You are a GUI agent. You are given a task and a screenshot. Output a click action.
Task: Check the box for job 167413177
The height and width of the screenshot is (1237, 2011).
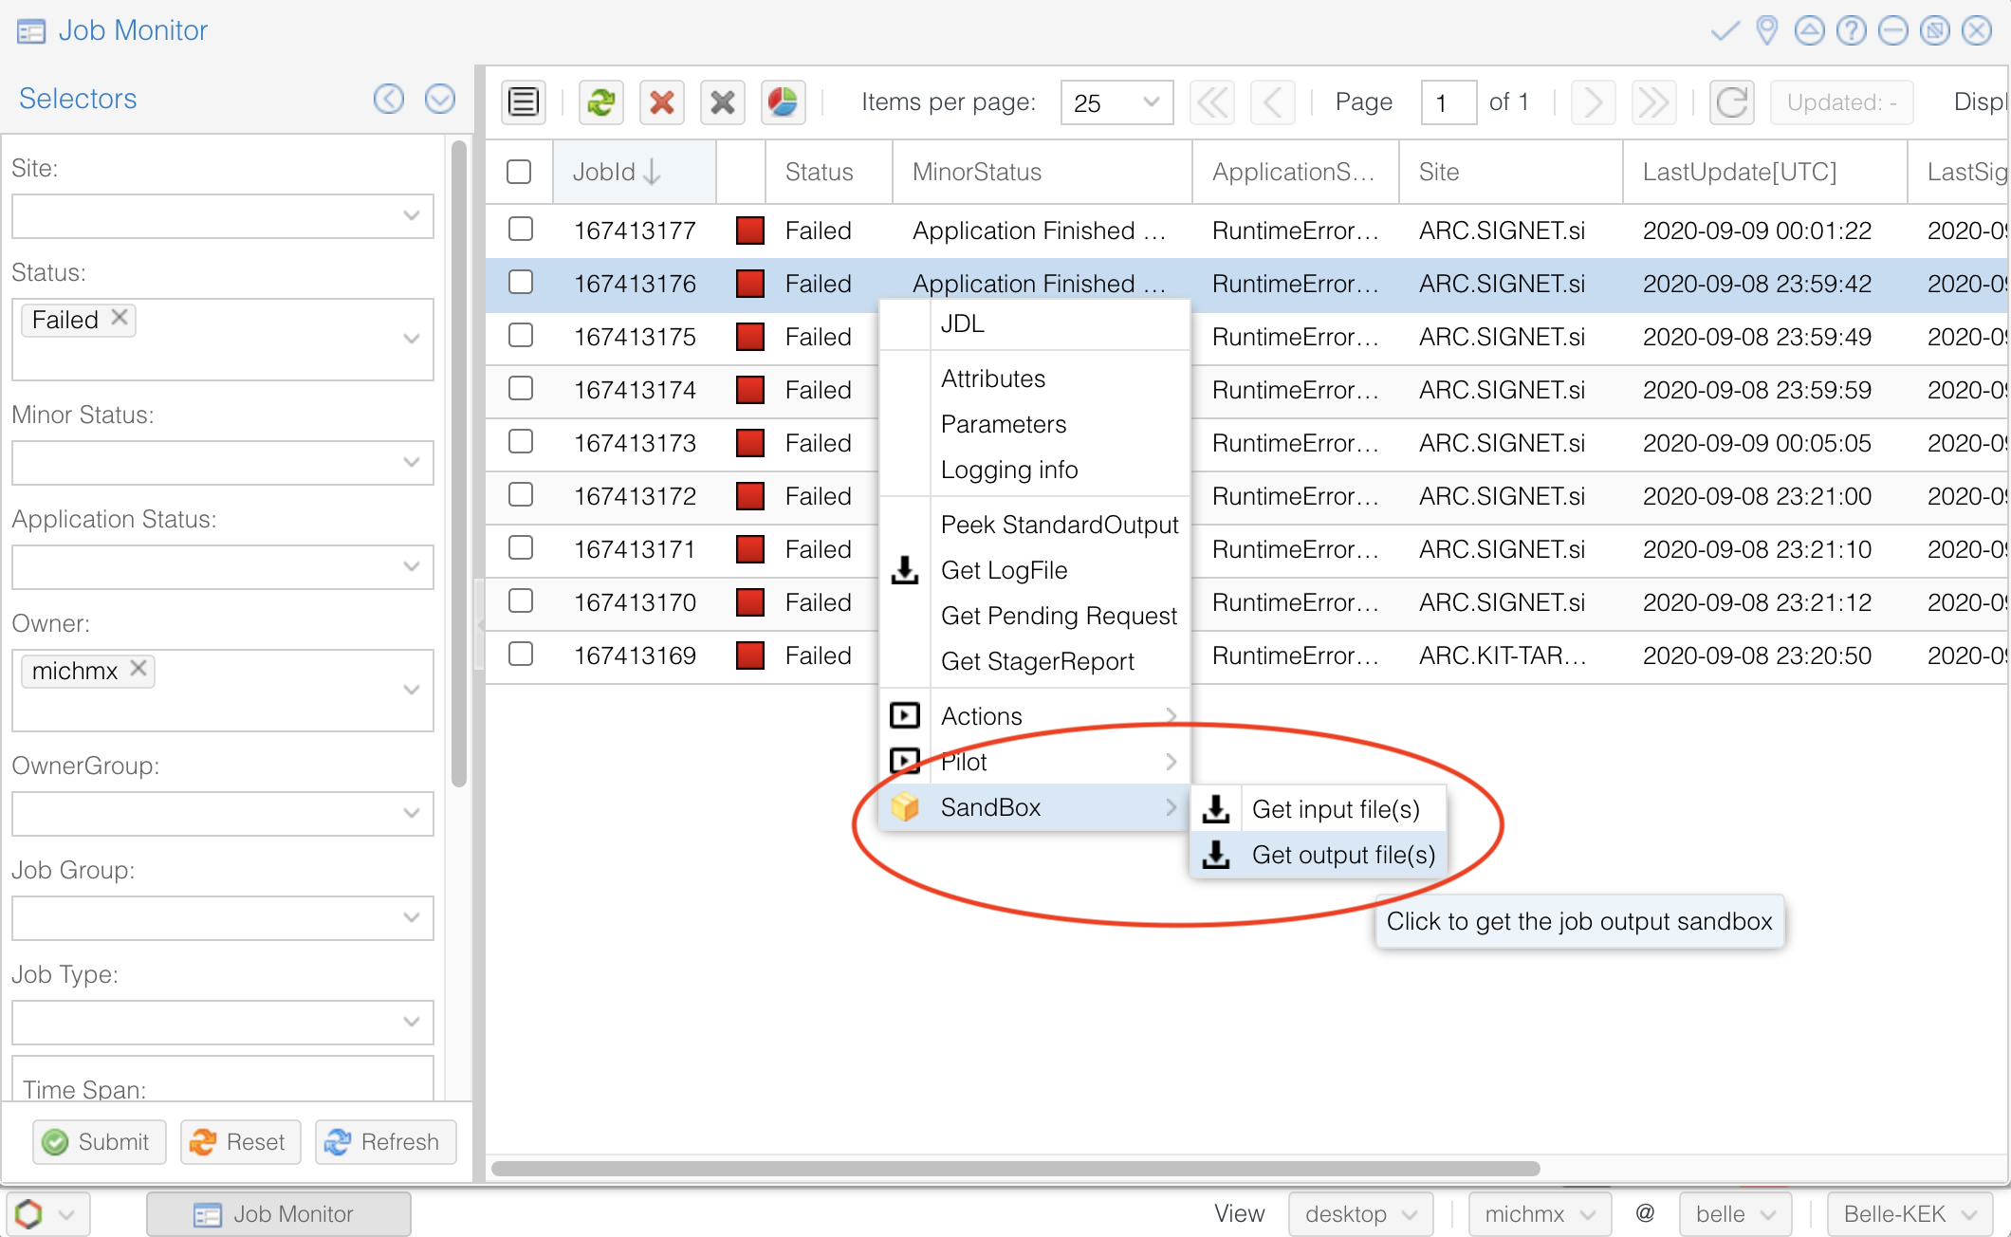[520, 230]
